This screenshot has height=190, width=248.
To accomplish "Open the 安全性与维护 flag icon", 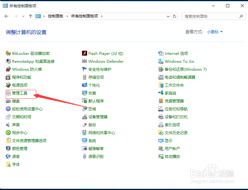I will (x=85, y=69).
